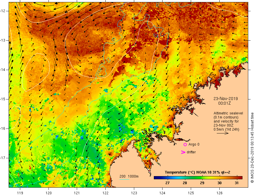Click the cyan 200m depth contour legend line
This screenshot has width=254, height=196.
pyautogui.click(x=124, y=179)
